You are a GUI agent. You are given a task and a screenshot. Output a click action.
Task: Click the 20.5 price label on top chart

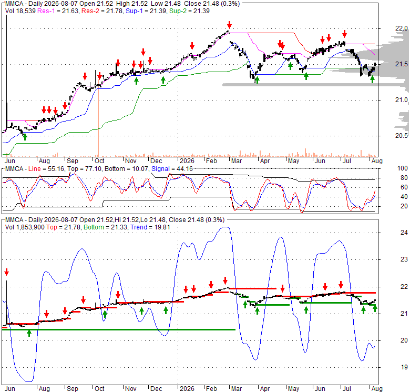tap(401, 136)
